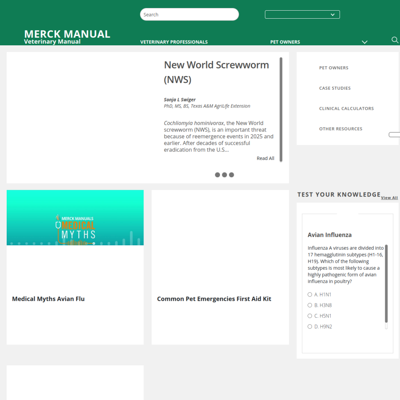Select first carousel dot
Viewport: 400px width, 400px height.
pyautogui.click(x=217, y=175)
